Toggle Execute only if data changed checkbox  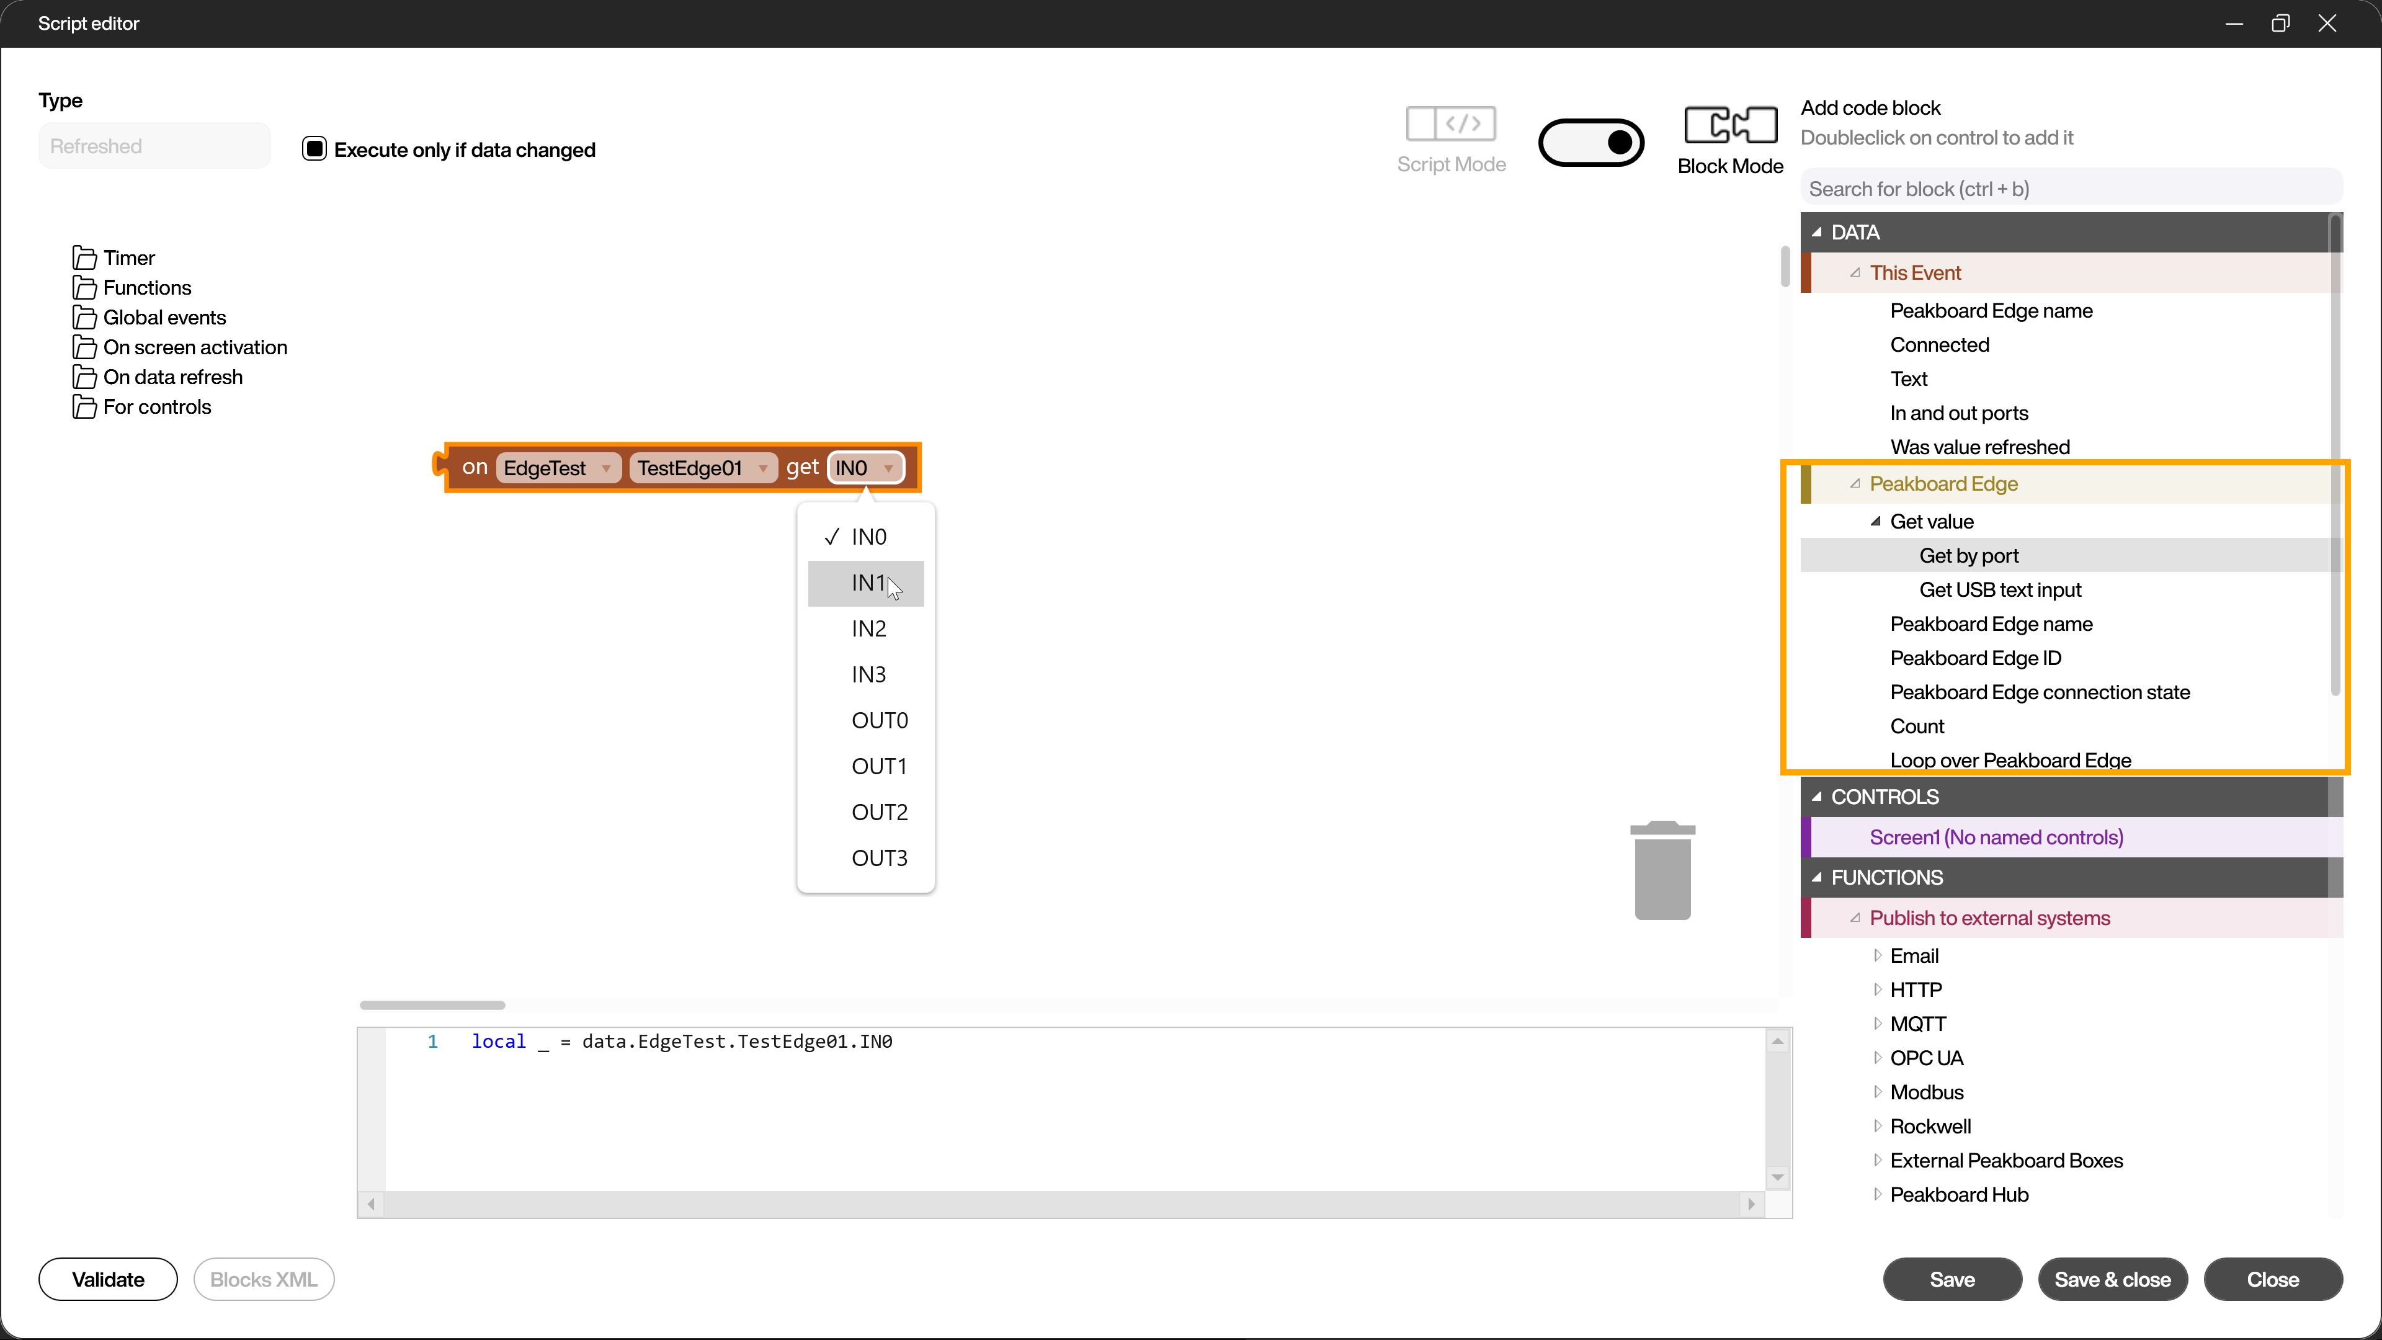click(314, 149)
